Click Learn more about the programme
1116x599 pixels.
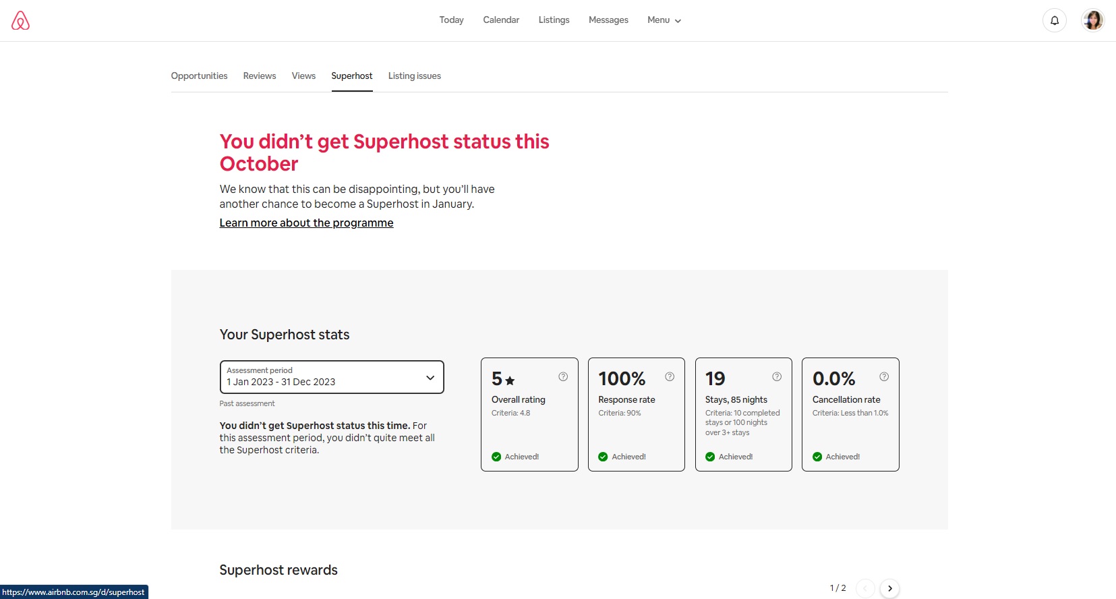[x=306, y=223]
